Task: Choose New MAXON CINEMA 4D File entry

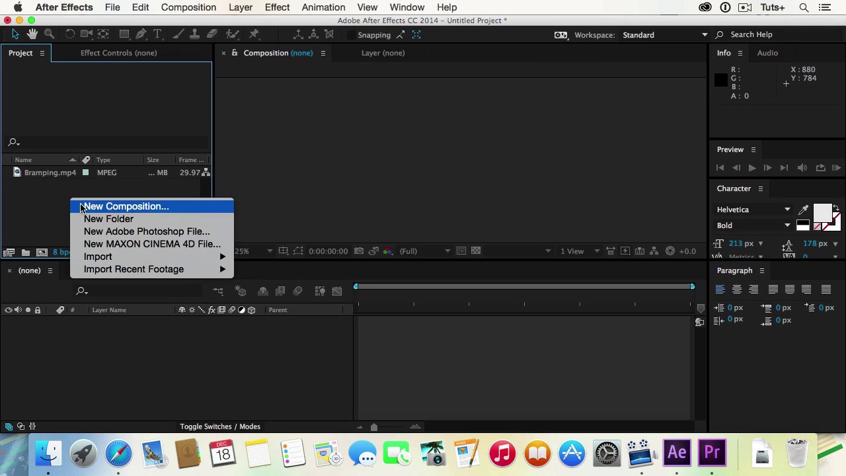Action: point(152,244)
